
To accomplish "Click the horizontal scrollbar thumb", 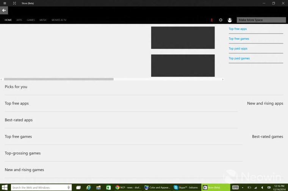I will pyautogui.click(x=59, y=79).
